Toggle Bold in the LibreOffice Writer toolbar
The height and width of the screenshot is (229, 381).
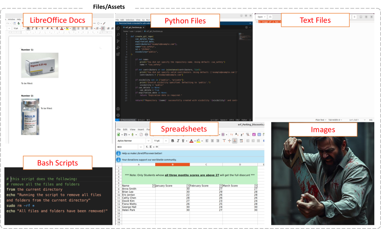coord(28,28)
